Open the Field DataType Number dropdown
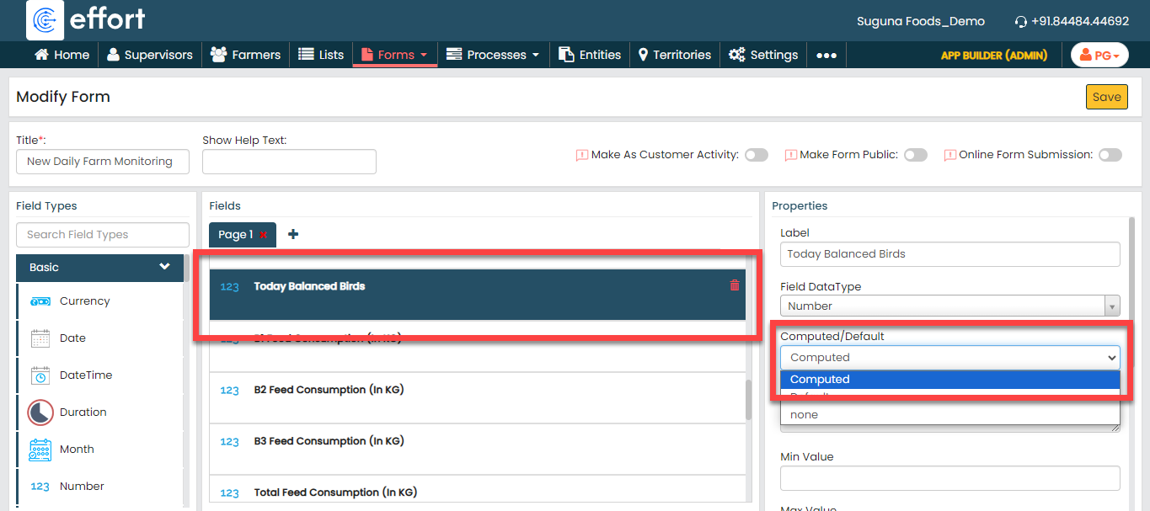The image size is (1150, 511). [x=949, y=306]
